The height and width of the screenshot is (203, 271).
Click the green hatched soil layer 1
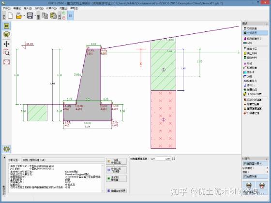164,70
